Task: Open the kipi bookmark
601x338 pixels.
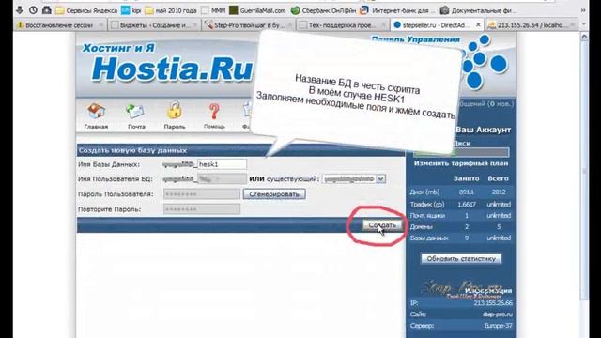Action: tap(131, 10)
